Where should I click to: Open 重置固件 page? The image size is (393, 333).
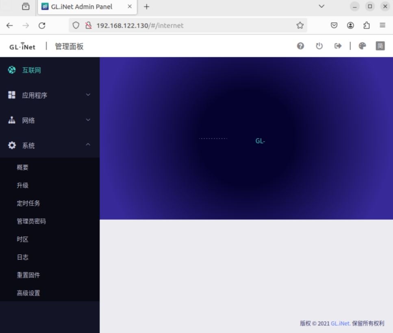(28, 275)
